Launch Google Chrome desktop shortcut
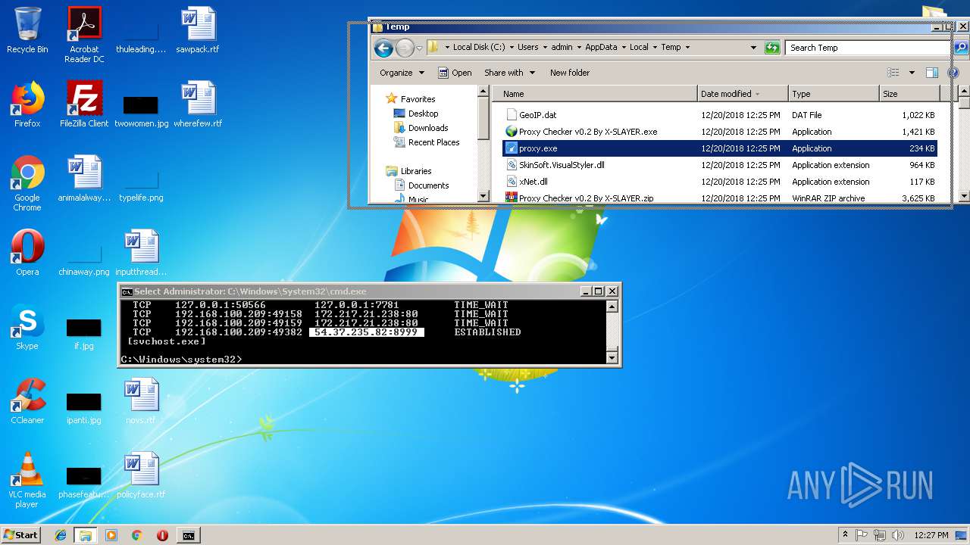970x545 pixels. [x=27, y=183]
